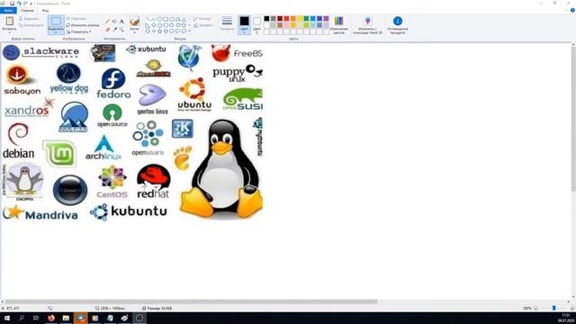
Task: Open the shape Outline dropdown
Action: tap(202, 18)
